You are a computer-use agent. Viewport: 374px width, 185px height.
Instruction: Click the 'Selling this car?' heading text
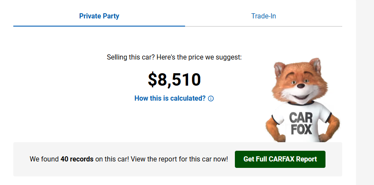tap(174, 57)
